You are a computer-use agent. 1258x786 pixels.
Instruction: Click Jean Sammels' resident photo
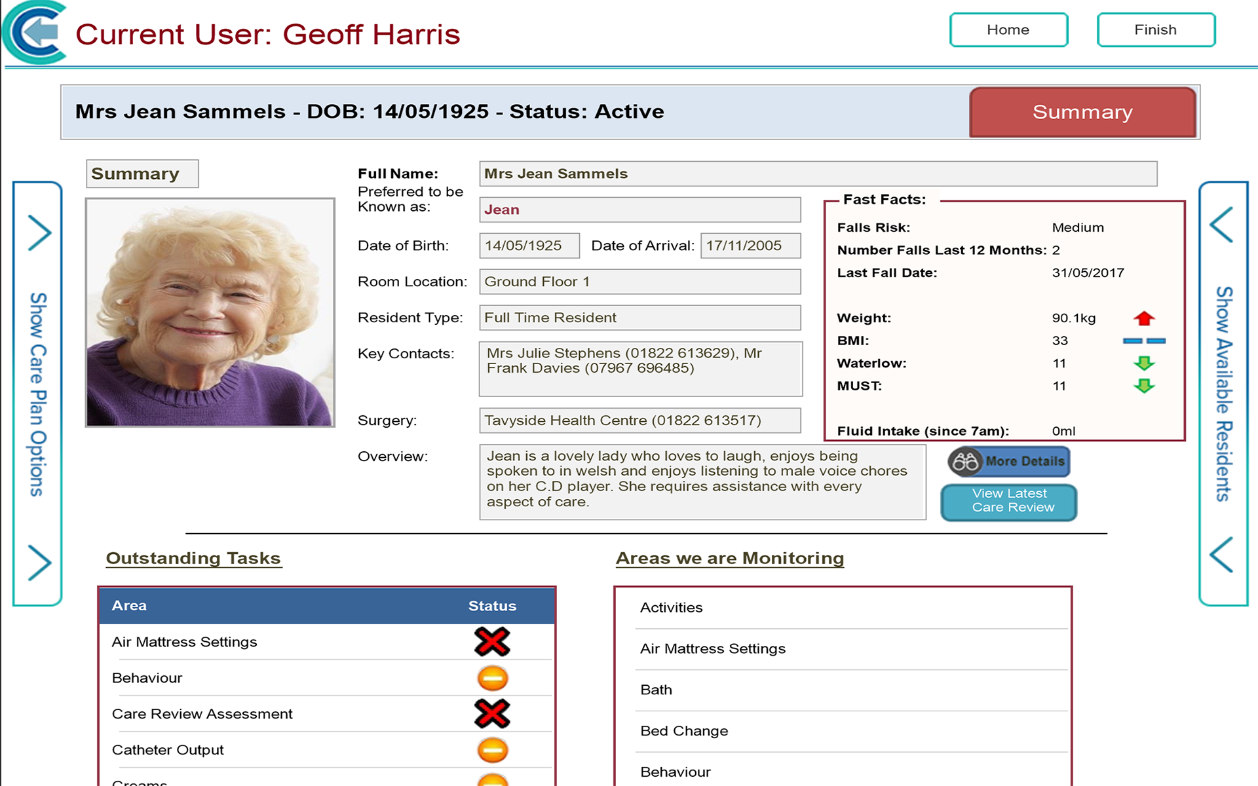click(x=210, y=313)
